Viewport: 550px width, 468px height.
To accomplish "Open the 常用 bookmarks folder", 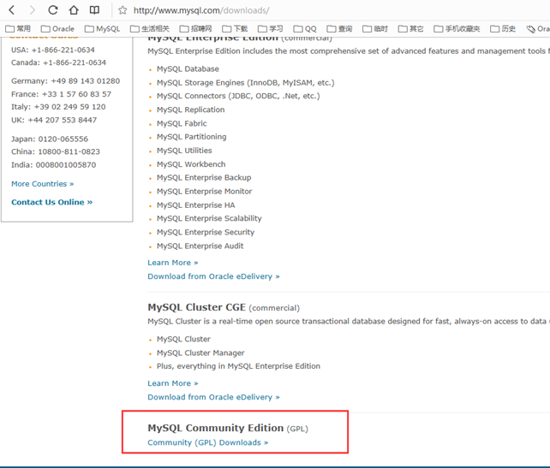I will 18,29.
